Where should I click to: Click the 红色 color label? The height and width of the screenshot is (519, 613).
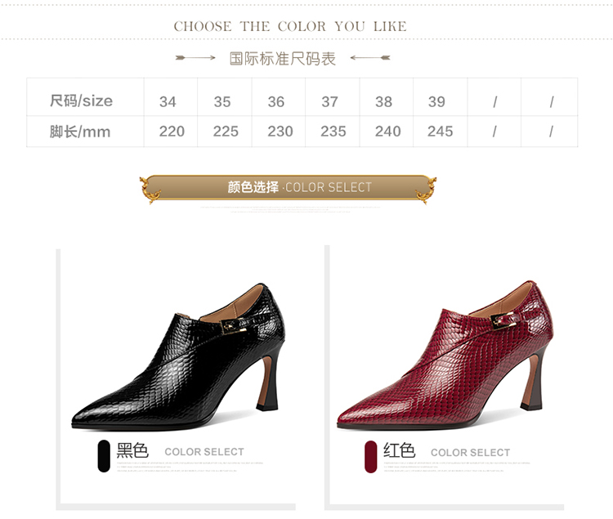pyautogui.click(x=399, y=450)
